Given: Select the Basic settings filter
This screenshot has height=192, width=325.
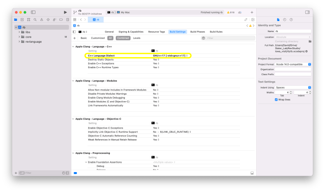Looking at the screenshot, I should tap(84, 38).
